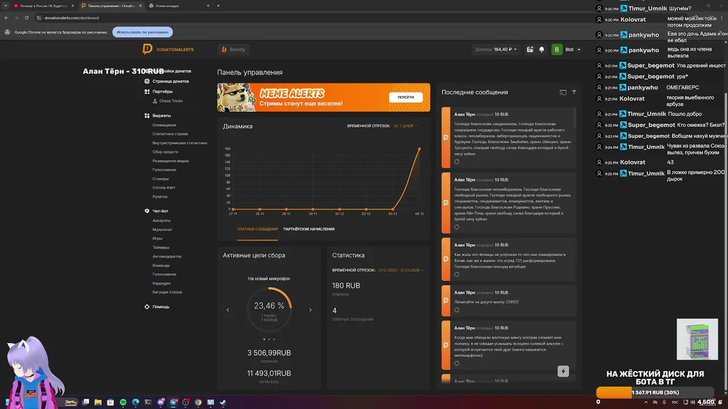This screenshot has height=409, width=728.
Task: Go back in browser history
Action: pos(6,18)
